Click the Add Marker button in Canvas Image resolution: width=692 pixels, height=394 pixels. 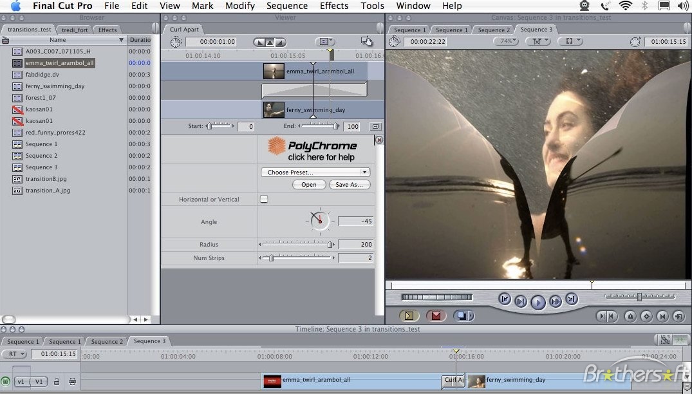point(630,316)
